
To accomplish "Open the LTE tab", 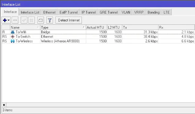I will 167,12.
